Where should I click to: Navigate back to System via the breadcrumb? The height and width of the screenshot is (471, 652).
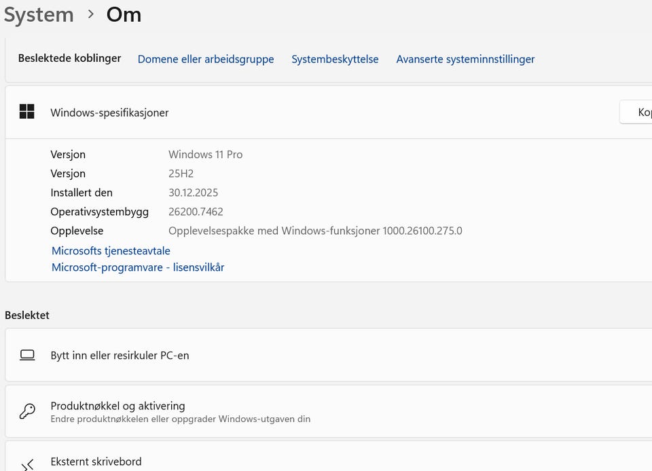pos(38,14)
